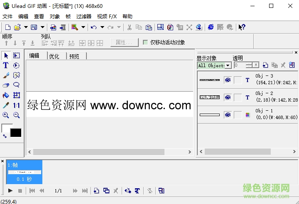Select the Text tool in toolbox
The width and height of the screenshot is (299, 204).
pos(6,66)
